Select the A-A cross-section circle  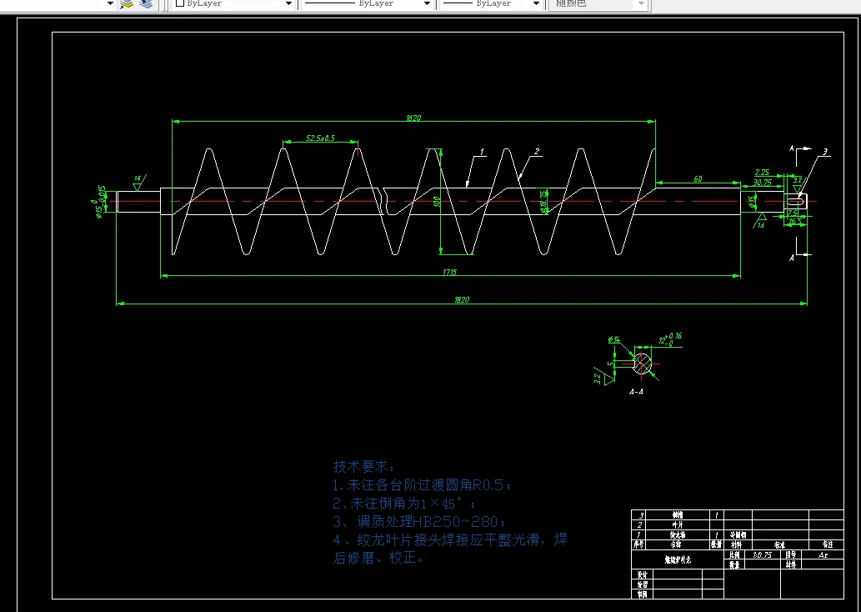(641, 364)
